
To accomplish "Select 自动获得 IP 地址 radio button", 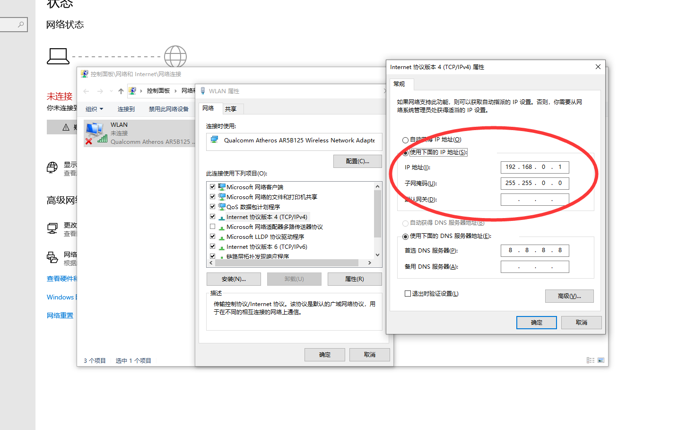I will (405, 140).
